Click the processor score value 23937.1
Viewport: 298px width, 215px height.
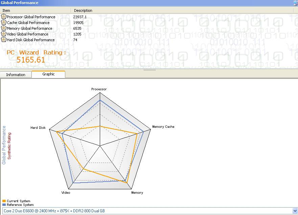pyautogui.click(x=80, y=17)
